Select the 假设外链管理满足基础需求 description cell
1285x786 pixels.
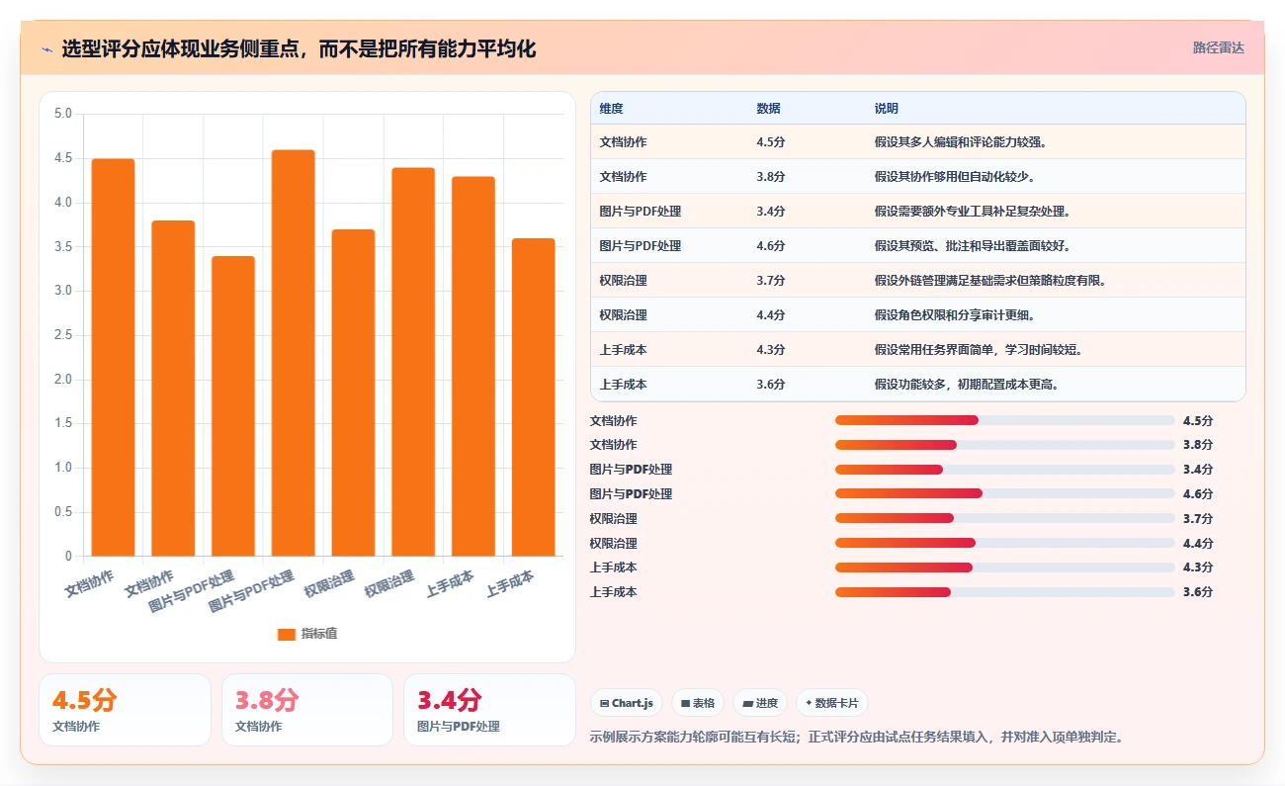tap(1056, 281)
